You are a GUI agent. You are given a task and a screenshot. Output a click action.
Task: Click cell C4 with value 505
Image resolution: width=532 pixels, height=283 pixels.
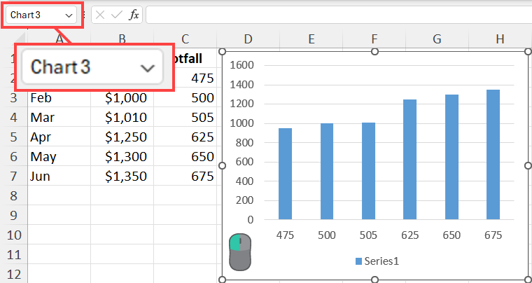coord(185,118)
